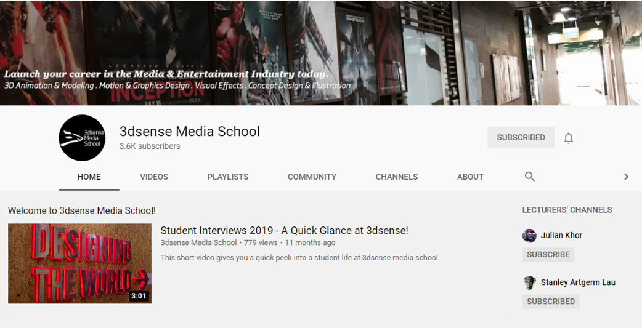
Task: Select the CHANNELS tab
Action: tap(397, 177)
